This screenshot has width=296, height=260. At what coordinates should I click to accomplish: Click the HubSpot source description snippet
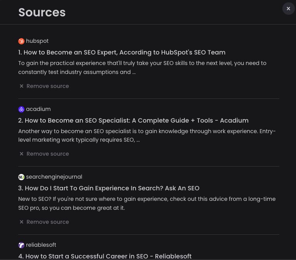pyautogui.click(x=142, y=67)
